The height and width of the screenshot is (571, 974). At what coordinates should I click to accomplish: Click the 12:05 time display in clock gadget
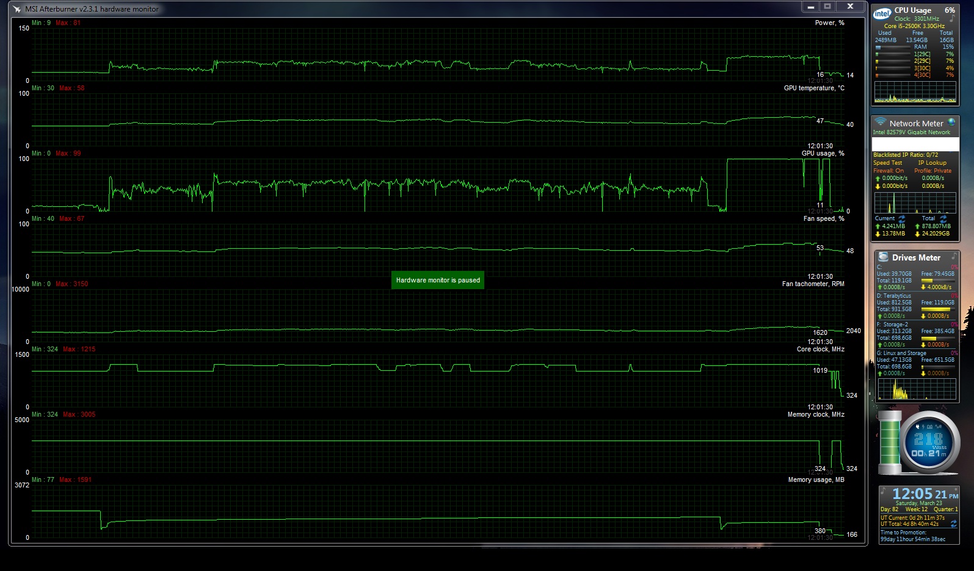point(912,494)
